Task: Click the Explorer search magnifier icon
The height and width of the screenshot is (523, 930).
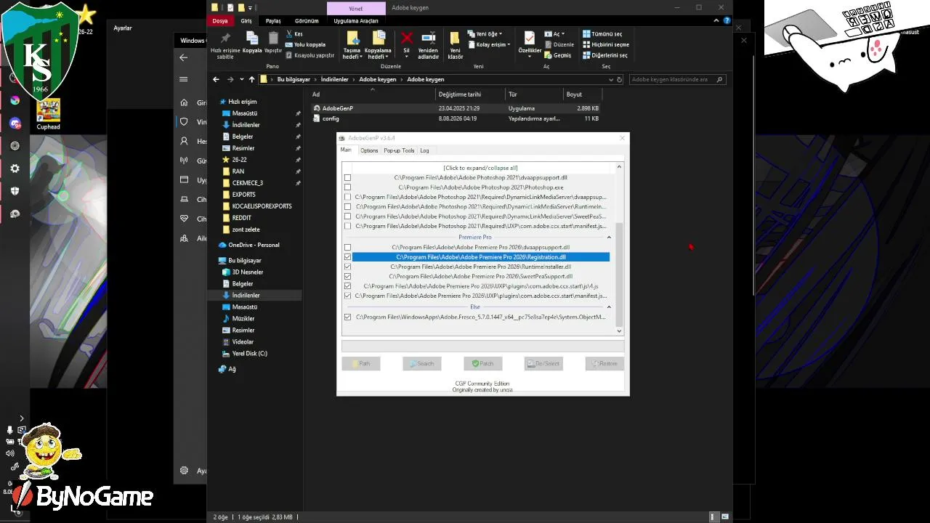Action: (719, 79)
